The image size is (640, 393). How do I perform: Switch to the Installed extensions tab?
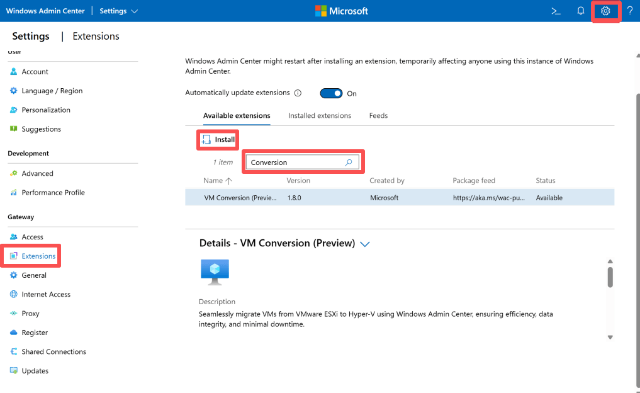(x=320, y=116)
